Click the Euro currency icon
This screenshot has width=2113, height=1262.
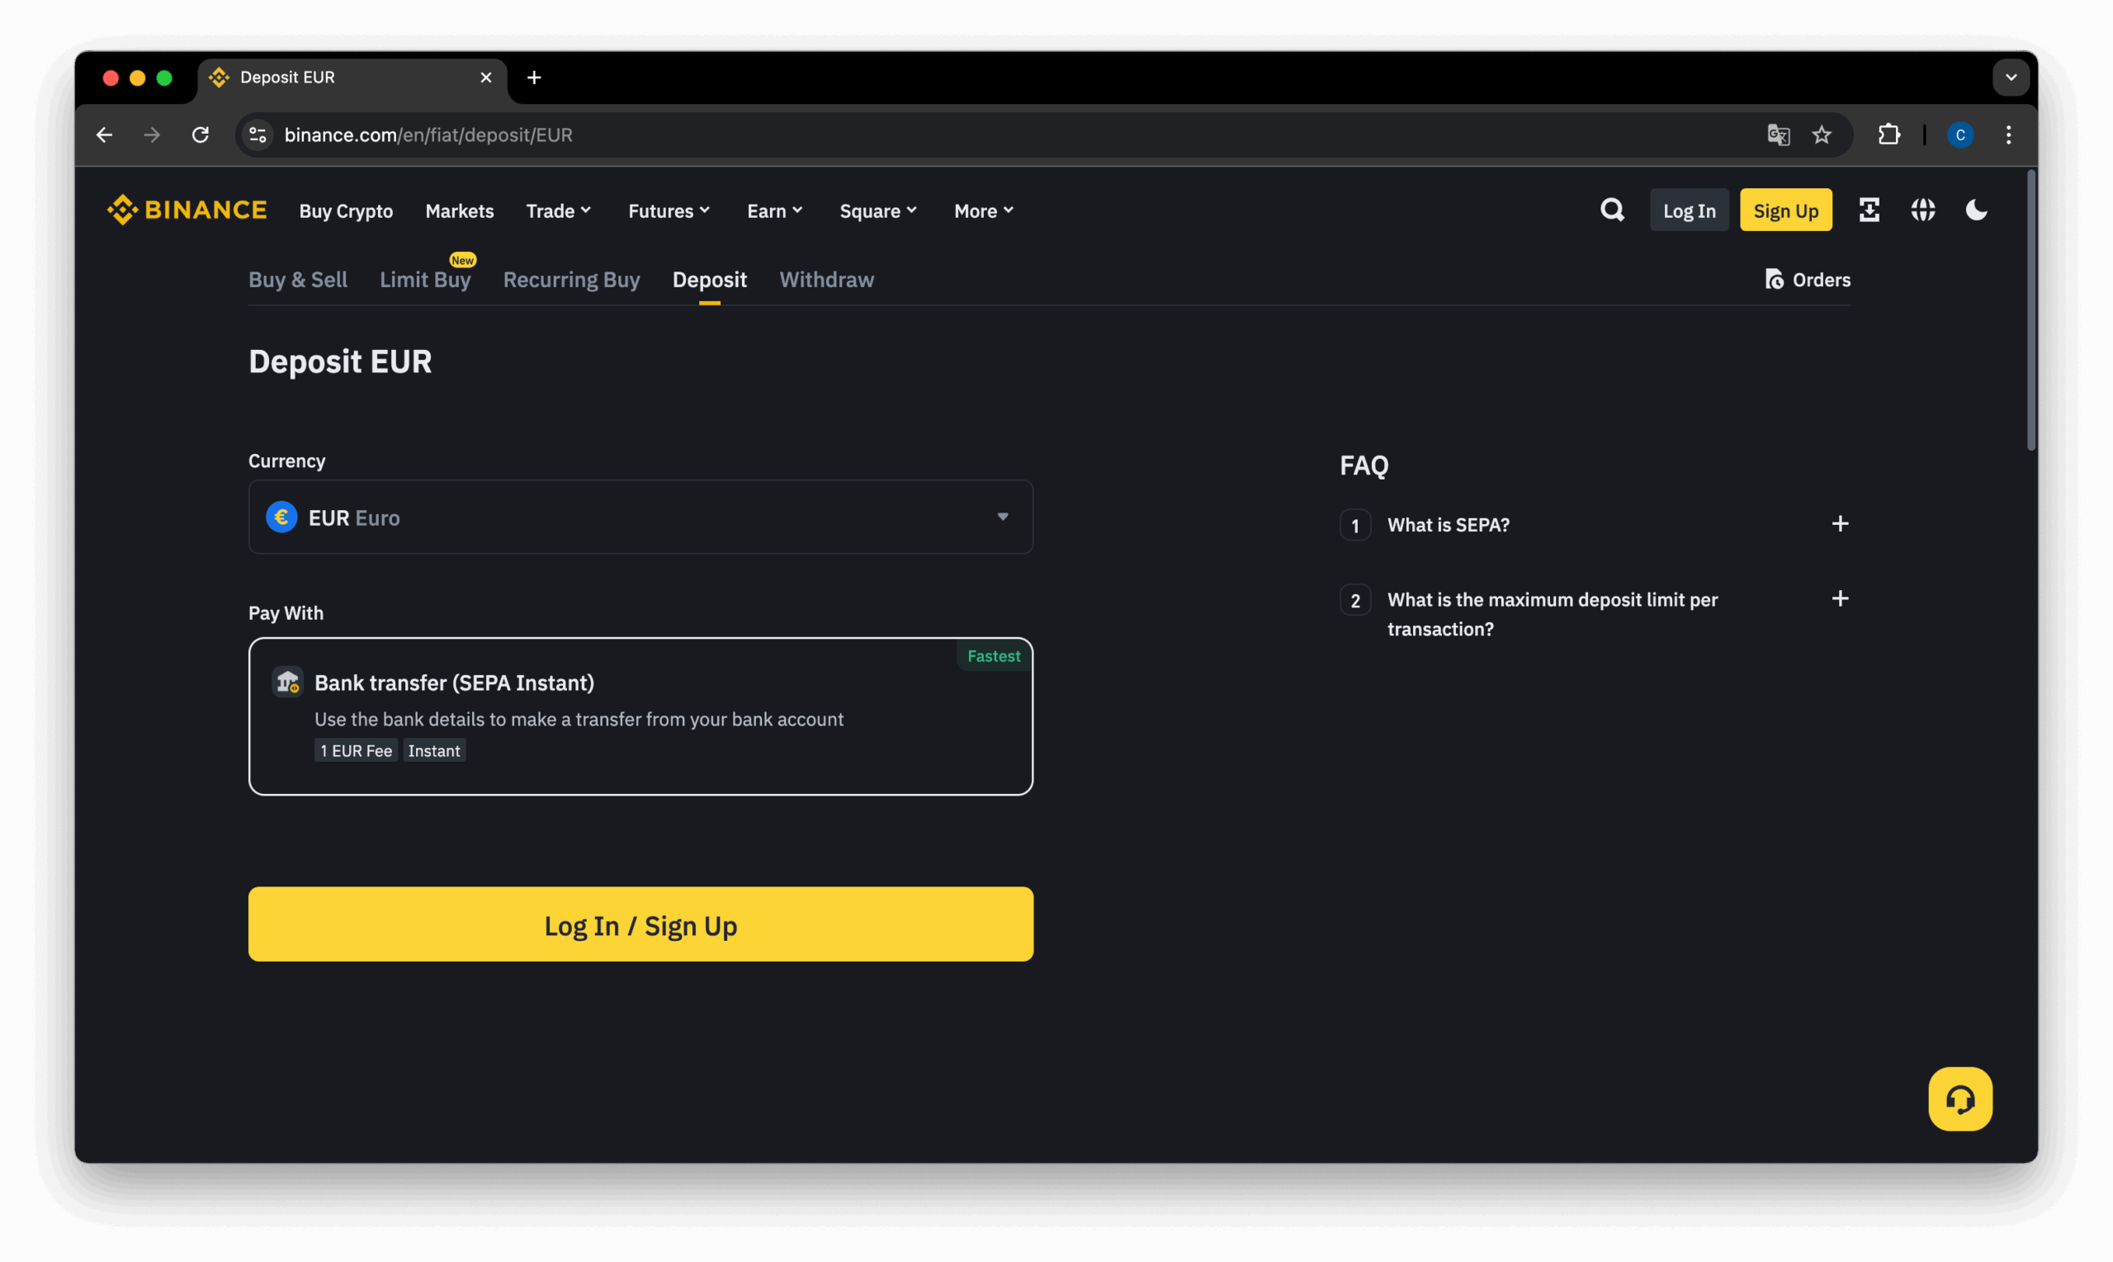[x=281, y=517]
